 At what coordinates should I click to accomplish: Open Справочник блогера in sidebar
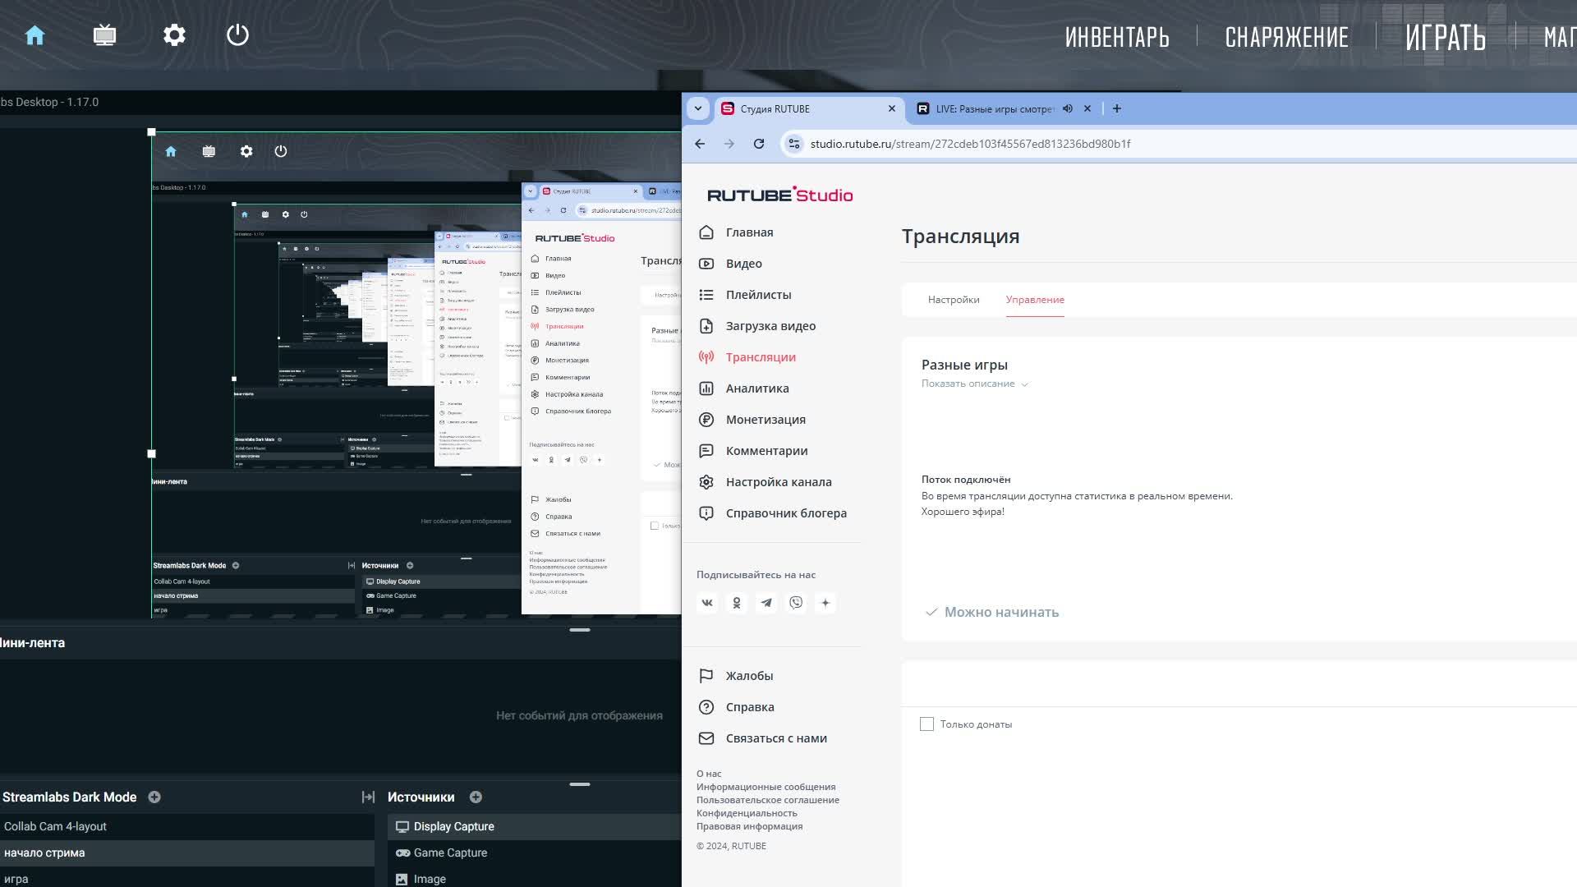click(x=786, y=513)
